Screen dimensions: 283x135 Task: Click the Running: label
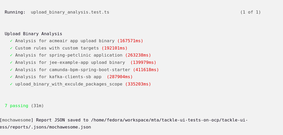15,12
